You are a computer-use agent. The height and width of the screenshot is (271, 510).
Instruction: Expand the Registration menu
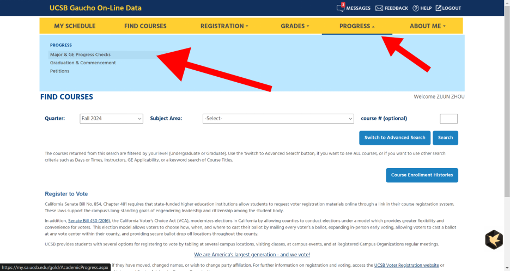[x=224, y=26]
